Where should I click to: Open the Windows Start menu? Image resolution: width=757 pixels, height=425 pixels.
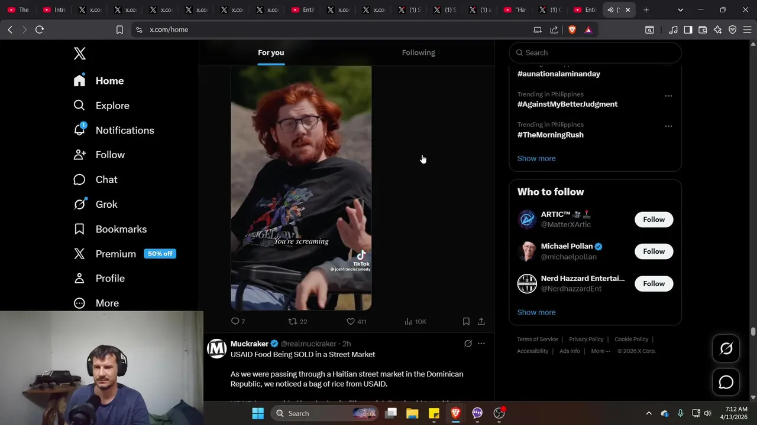click(x=258, y=413)
